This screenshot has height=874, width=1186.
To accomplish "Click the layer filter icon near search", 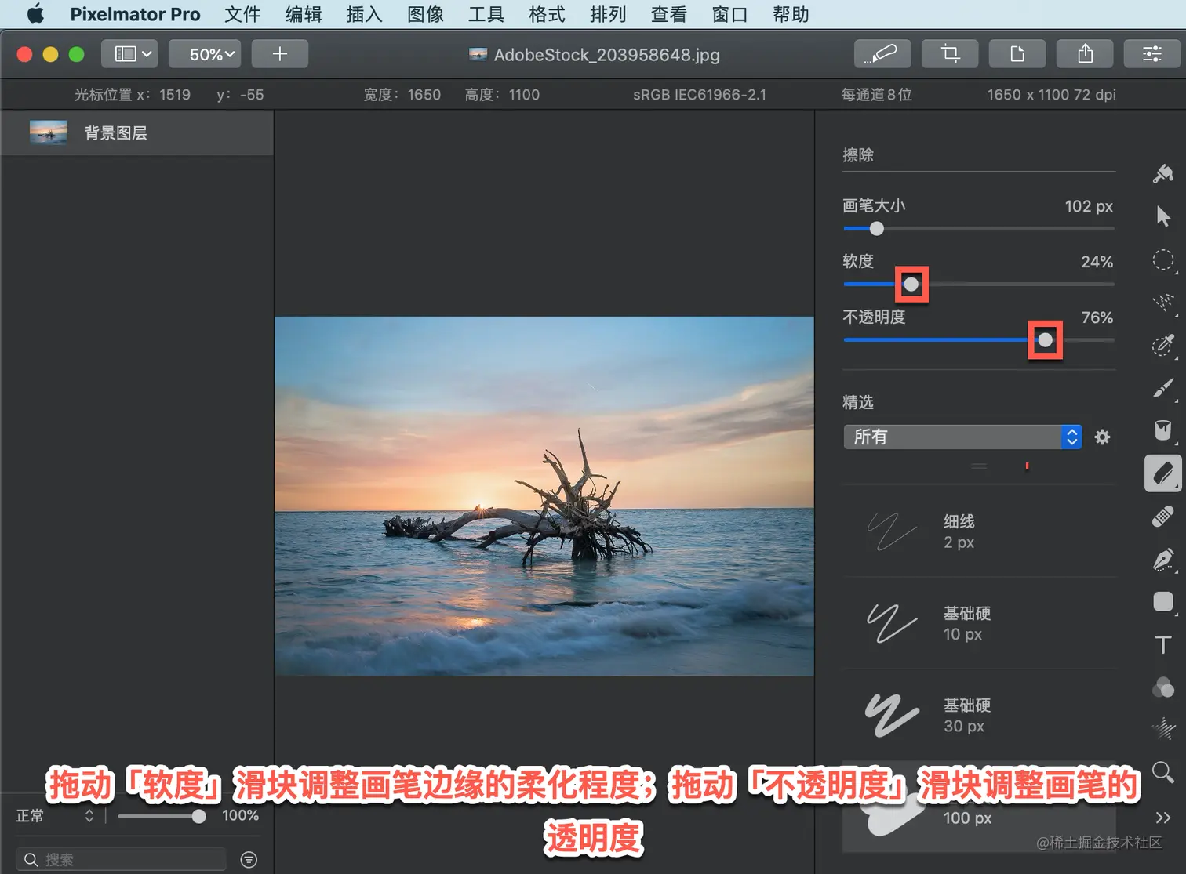I will coord(249,860).
